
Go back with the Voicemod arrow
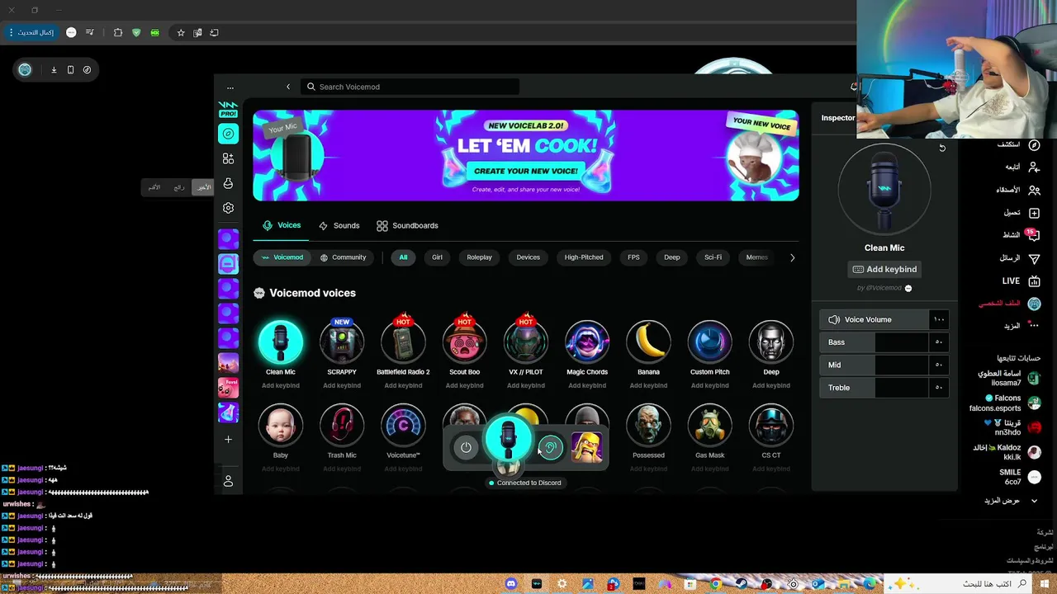tap(288, 87)
